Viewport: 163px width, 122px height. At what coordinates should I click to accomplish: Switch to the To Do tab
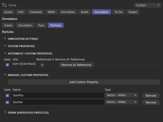click(x=118, y=12)
